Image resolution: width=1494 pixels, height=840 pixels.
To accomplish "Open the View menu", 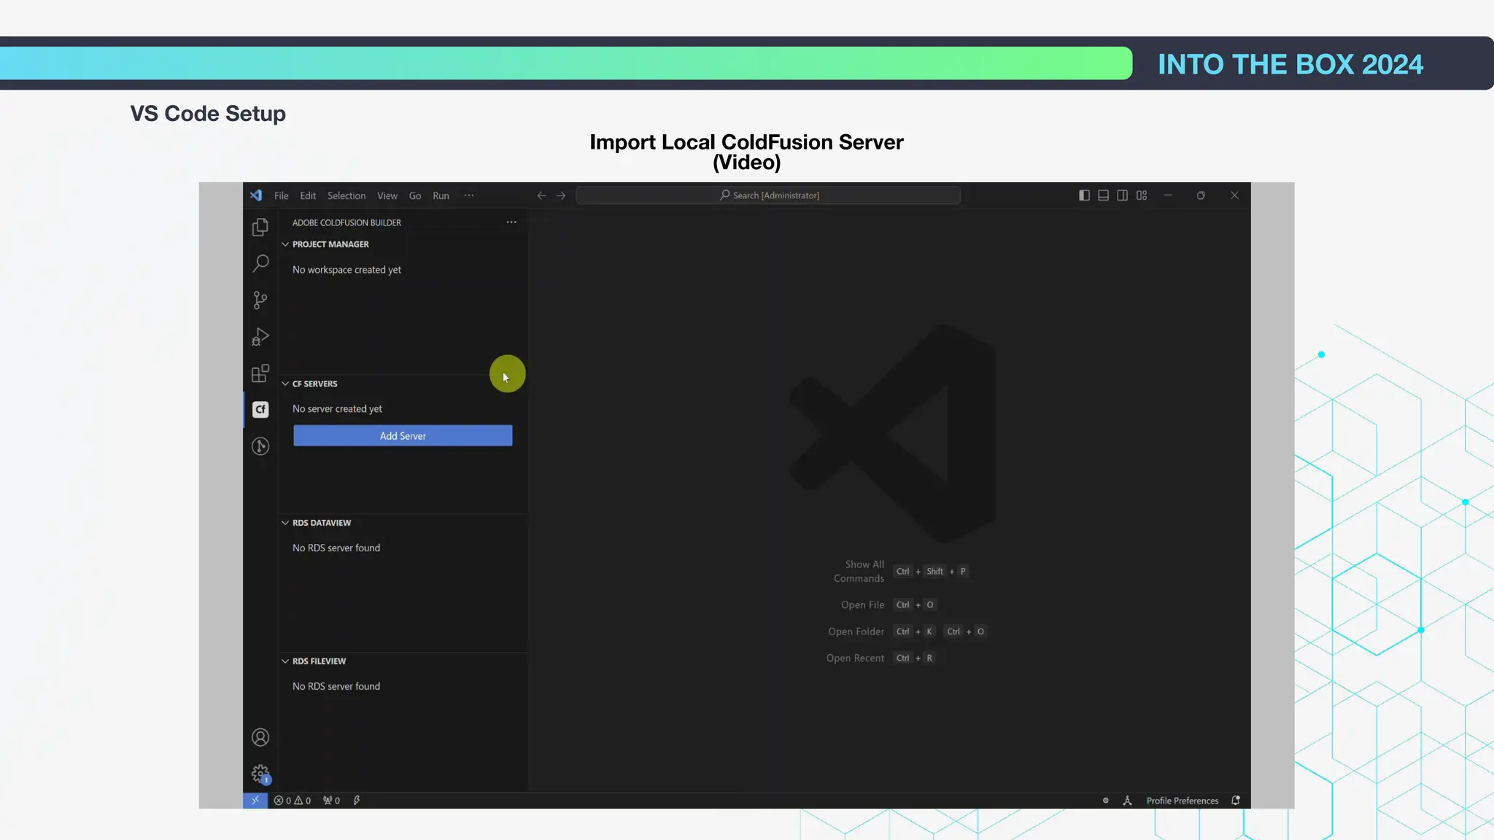I will tap(387, 195).
